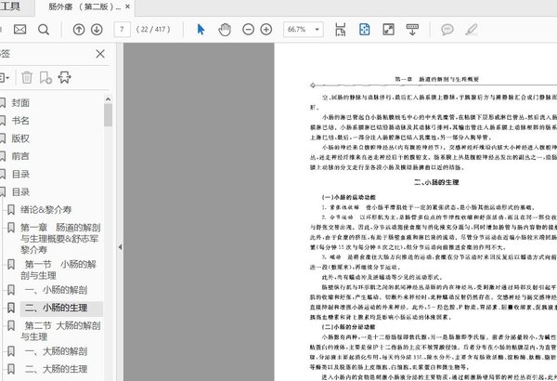Close the document tab
The image size is (557, 381).
coord(127,7)
